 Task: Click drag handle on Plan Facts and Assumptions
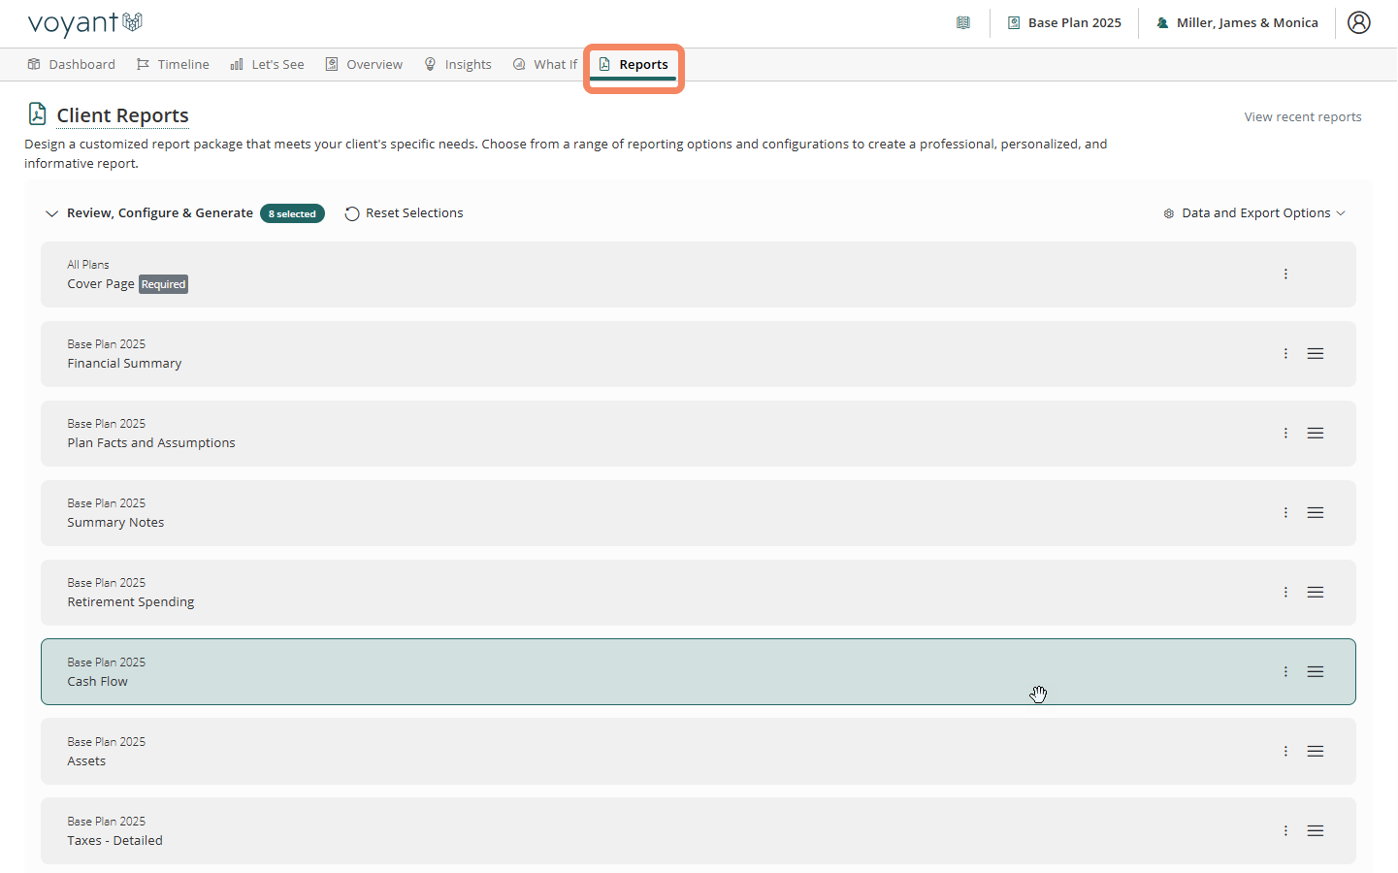click(x=1315, y=434)
